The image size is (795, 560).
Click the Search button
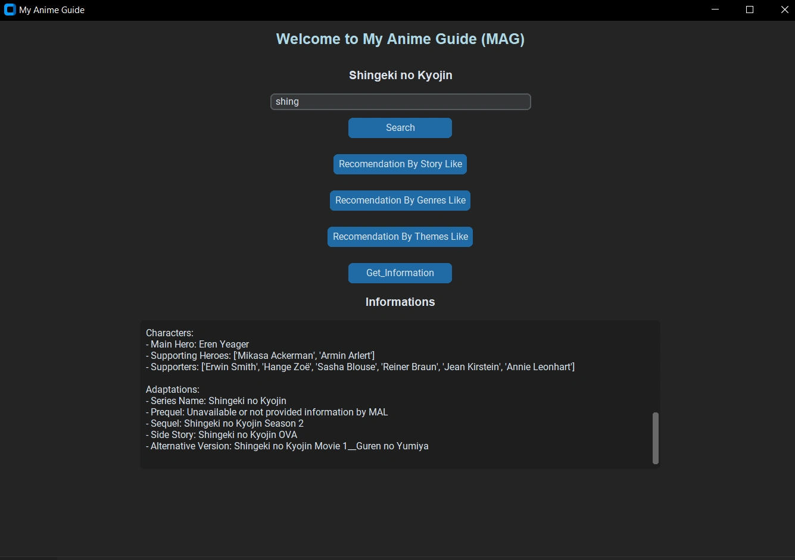[400, 128]
